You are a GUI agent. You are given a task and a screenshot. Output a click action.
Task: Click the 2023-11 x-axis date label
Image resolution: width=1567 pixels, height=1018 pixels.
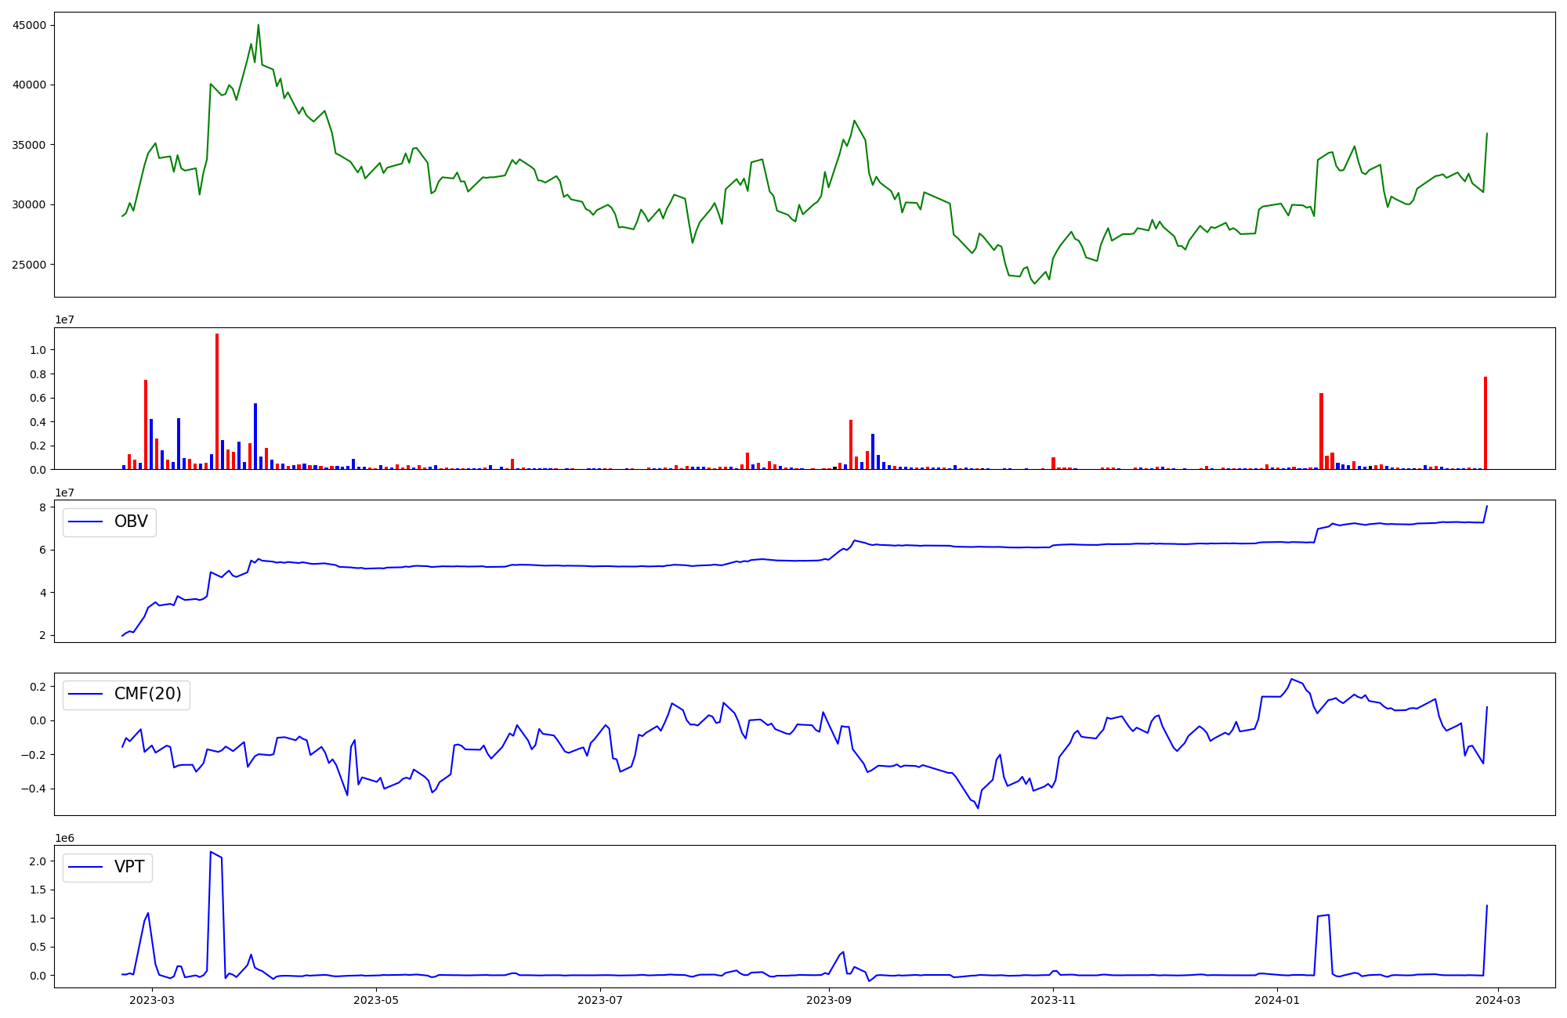tap(1053, 1000)
